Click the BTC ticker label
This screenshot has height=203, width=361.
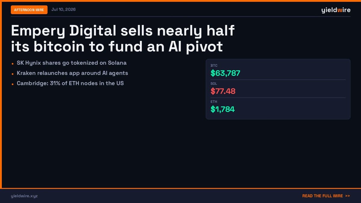214,66
